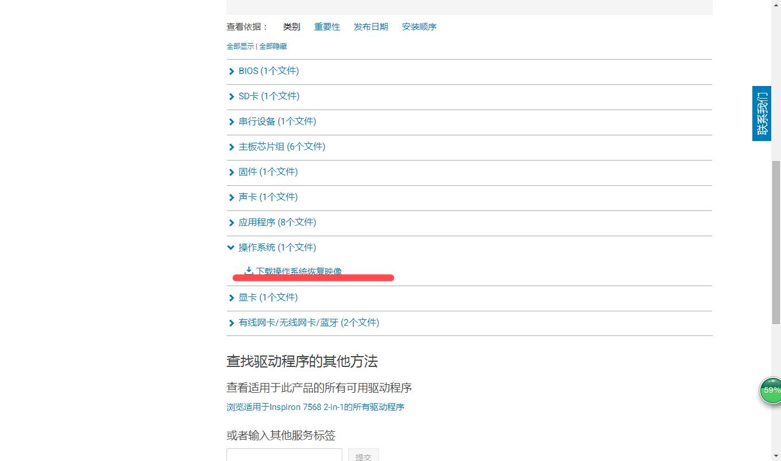Image resolution: width=781 pixels, height=461 pixels.
Task: Click the service tag input field
Action: point(284,456)
